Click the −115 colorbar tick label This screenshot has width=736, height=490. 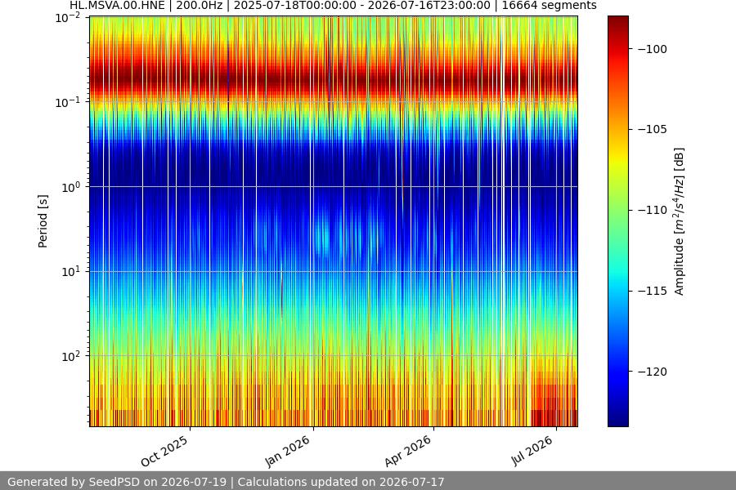pos(652,291)
